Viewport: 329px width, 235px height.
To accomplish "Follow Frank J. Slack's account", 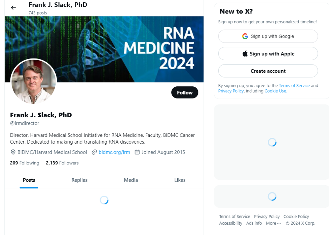I will click(185, 92).
